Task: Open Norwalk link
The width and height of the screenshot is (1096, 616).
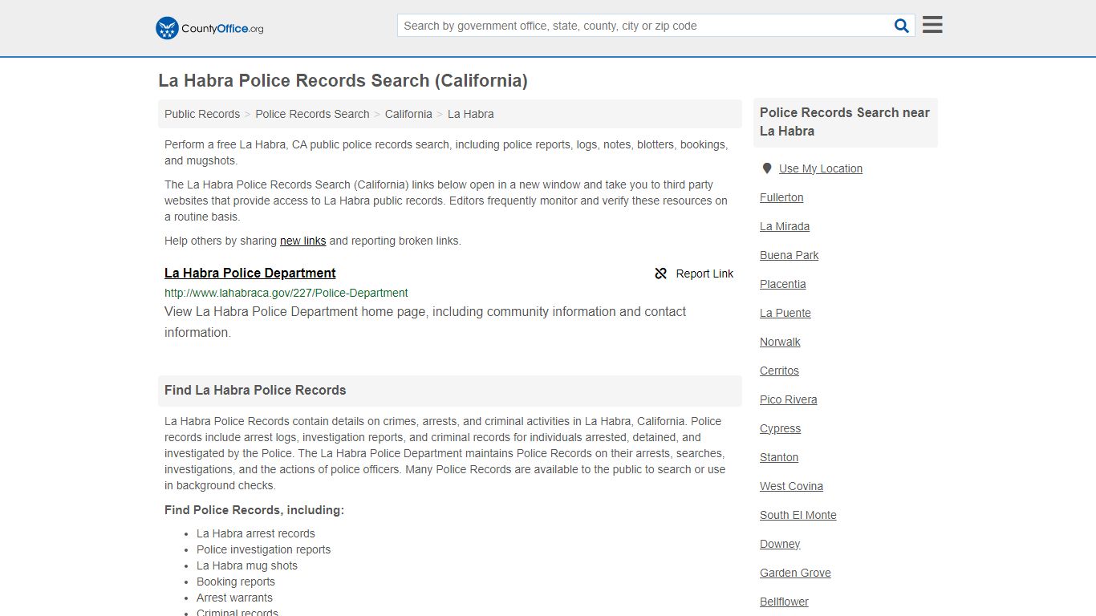Action: (x=780, y=342)
